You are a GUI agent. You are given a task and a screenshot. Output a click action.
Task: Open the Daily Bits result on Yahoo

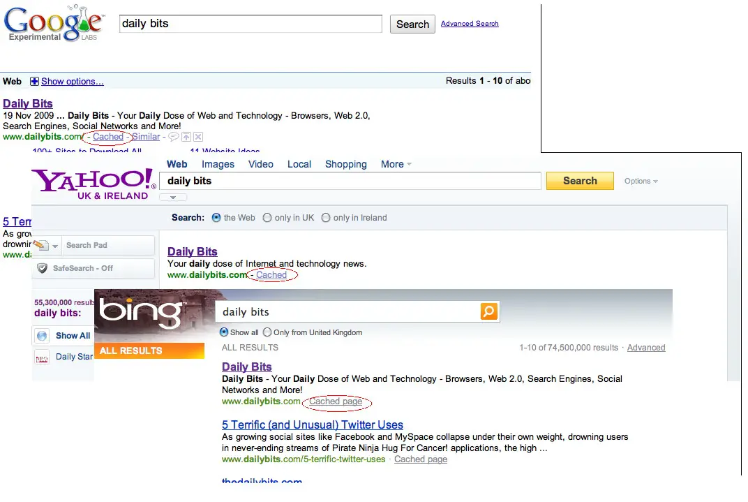pos(193,251)
